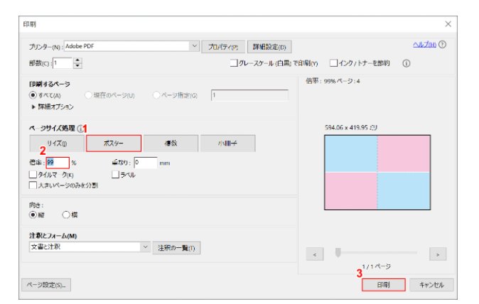Close the 印刷 dialog window

pyautogui.click(x=448, y=24)
